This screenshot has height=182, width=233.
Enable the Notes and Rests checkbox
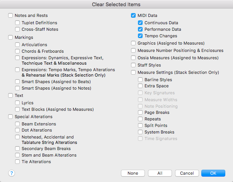click(10, 16)
